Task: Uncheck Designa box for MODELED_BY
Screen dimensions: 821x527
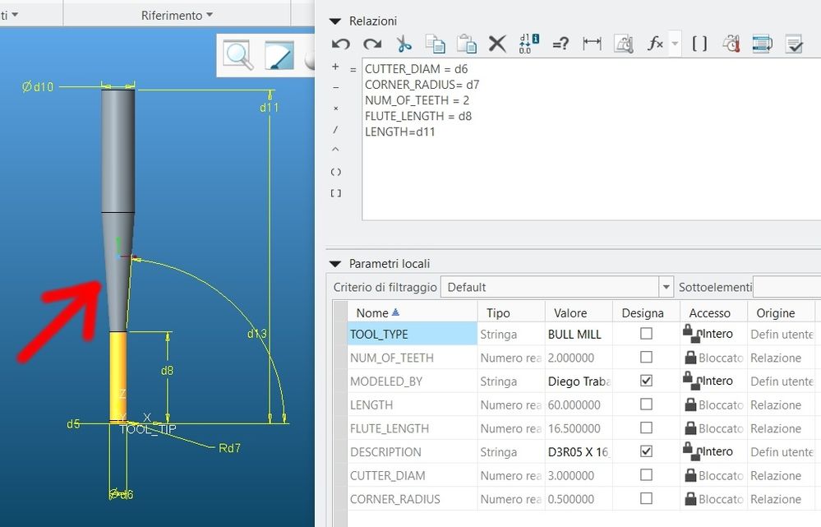Action: (646, 381)
